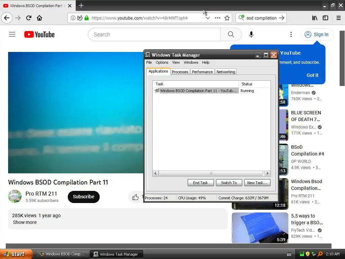Click the system tray clock 2:10 AM
345x259 pixels.
(x=333, y=254)
